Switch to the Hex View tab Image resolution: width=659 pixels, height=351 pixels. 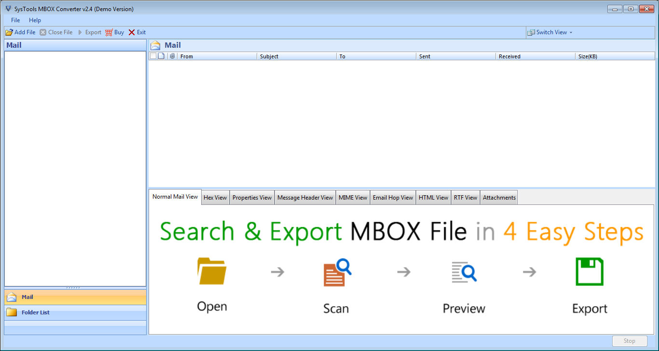point(215,198)
